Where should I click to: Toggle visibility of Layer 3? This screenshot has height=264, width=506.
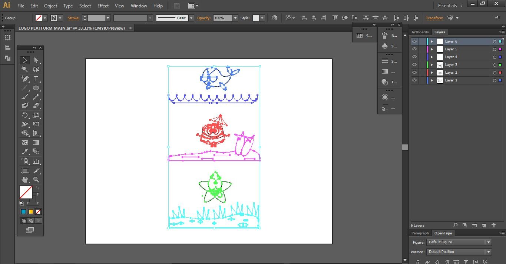click(414, 65)
